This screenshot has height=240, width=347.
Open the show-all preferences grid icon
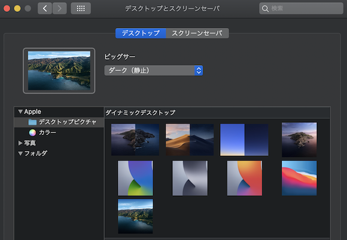(81, 8)
